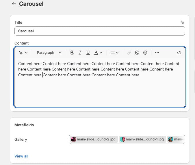The width and height of the screenshot is (195, 165).
Task: Click inside the Content text area
Action: [100, 90]
